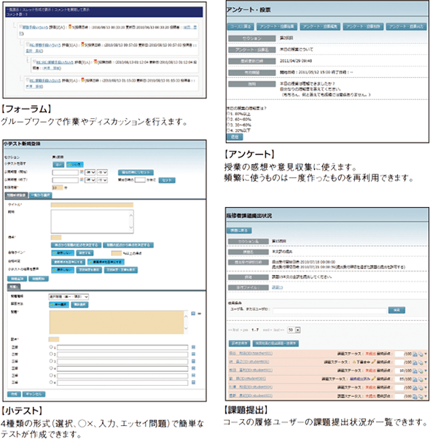Click copy icon in student006 submission row
Screen dimensions: 430x439
(421, 362)
